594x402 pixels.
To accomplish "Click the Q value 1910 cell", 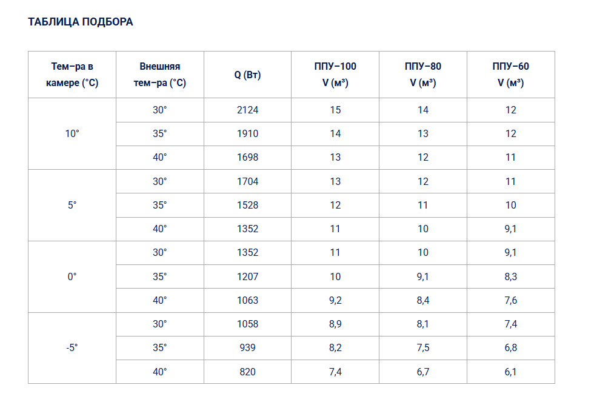I will [x=247, y=134].
